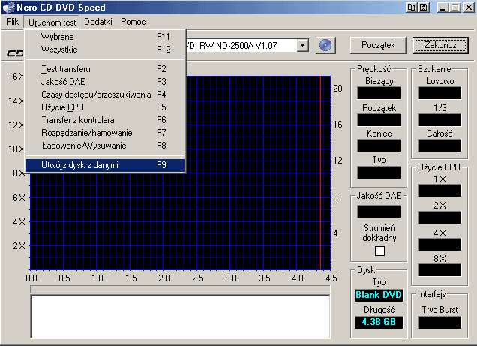Minimize the Nero CD-DVD Speed window
The height and width of the screenshot is (346, 477).
pos(442,8)
